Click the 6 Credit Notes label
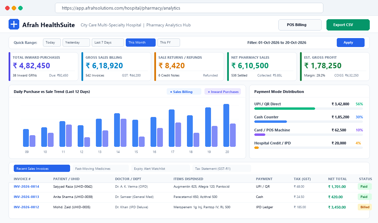378x223 pixels. click(169, 75)
